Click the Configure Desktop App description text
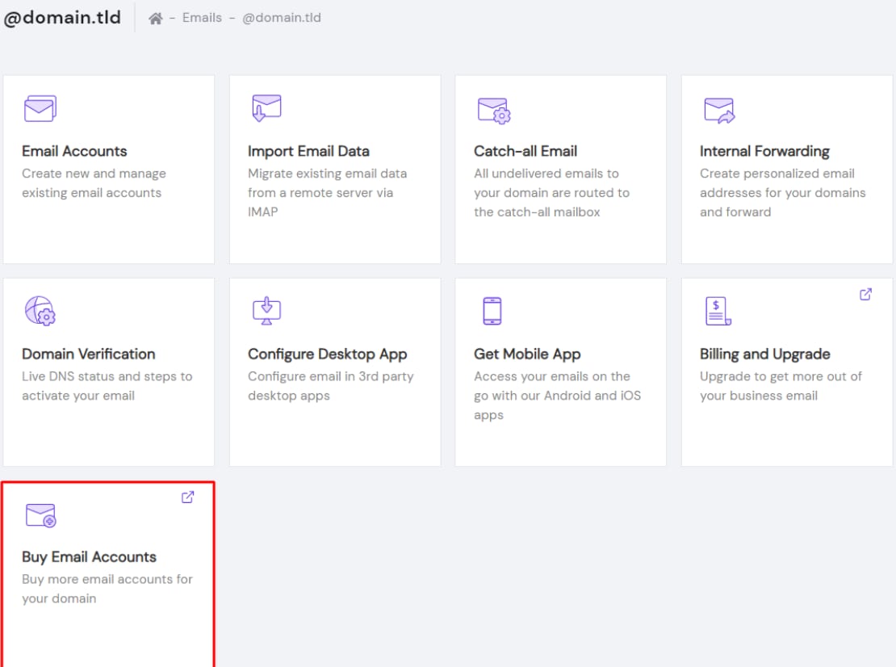The height and width of the screenshot is (667, 896). pos(330,386)
